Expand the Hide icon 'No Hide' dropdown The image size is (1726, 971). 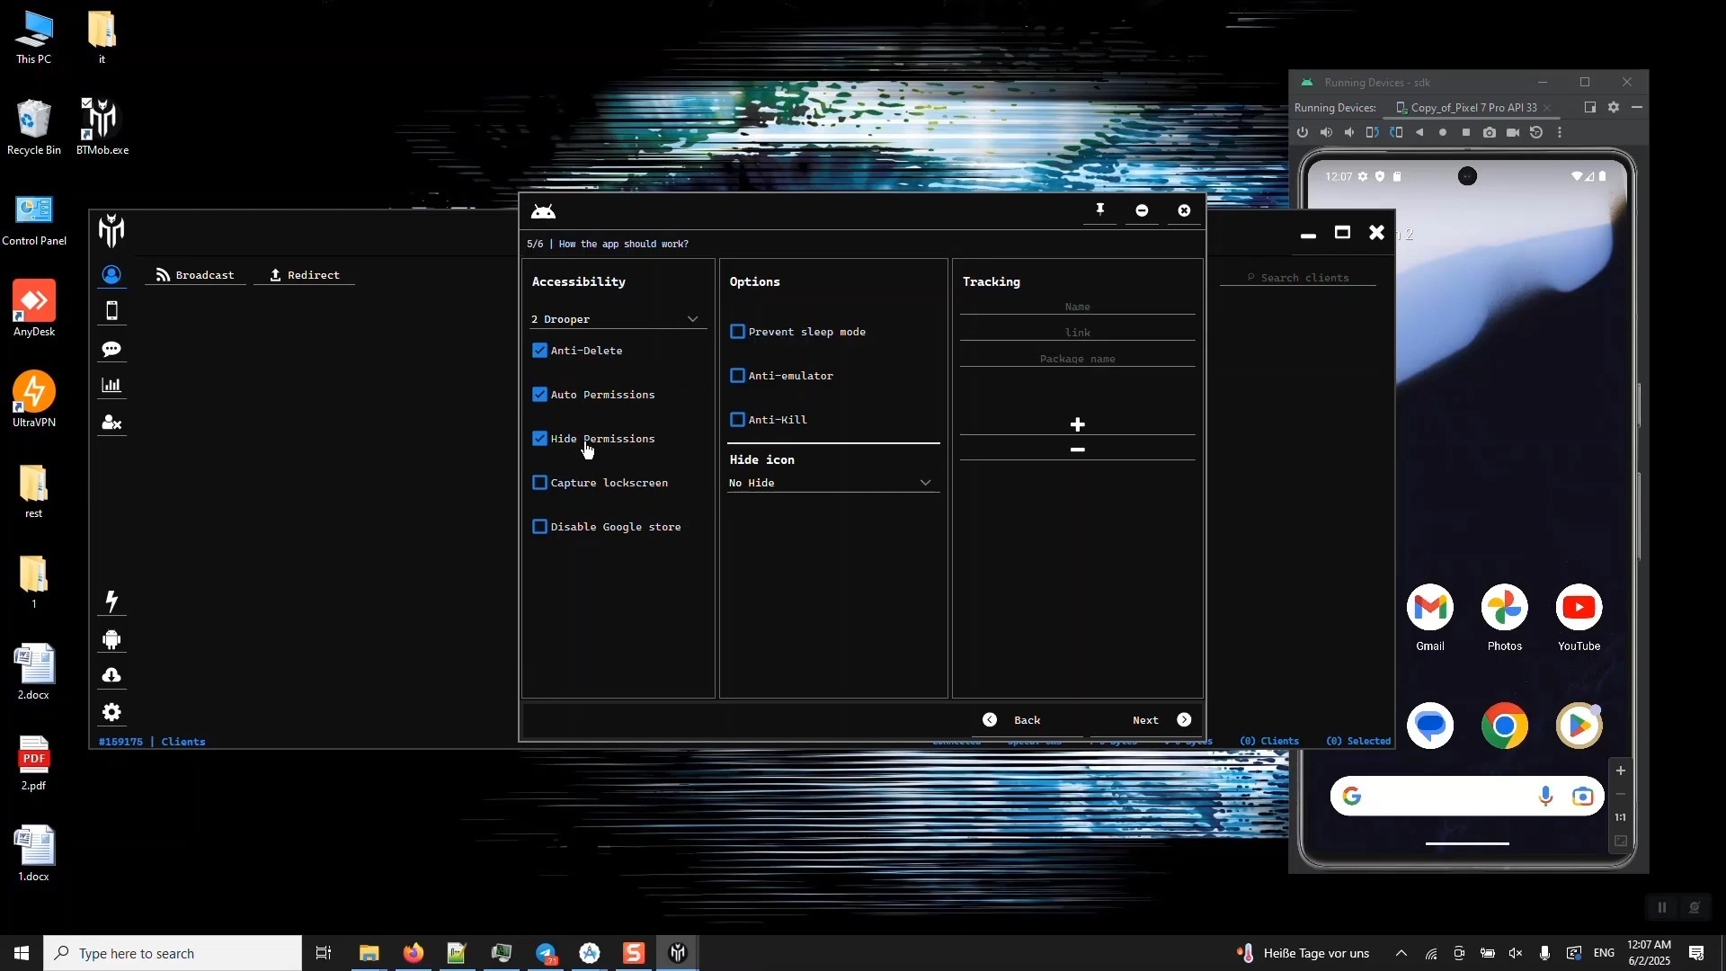click(832, 483)
